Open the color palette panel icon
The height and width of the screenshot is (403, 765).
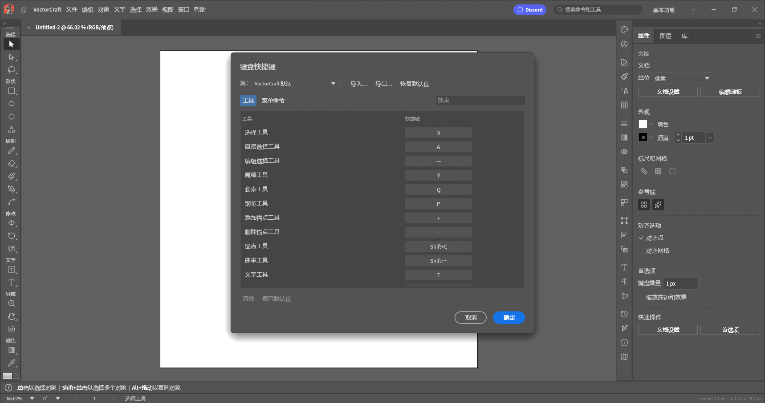(624, 30)
